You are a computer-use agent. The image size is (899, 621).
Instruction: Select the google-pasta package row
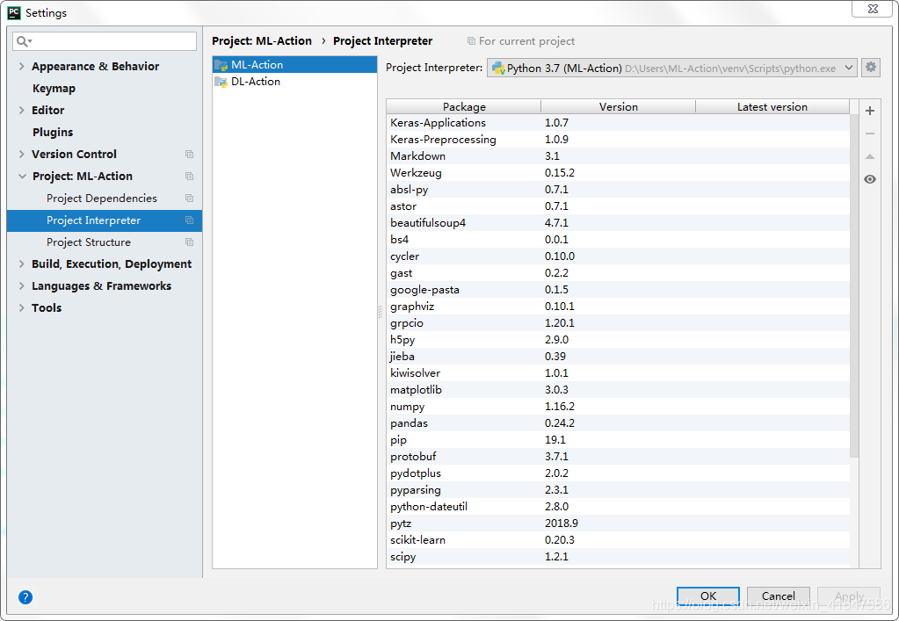pos(618,289)
